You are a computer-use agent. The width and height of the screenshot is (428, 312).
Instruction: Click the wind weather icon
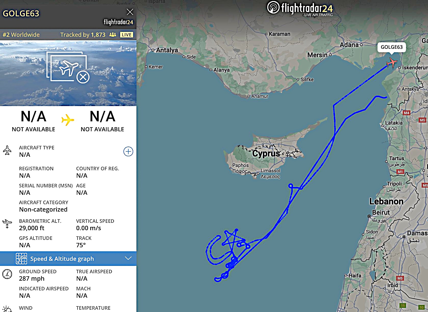pyautogui.click(x=7, y=309)
